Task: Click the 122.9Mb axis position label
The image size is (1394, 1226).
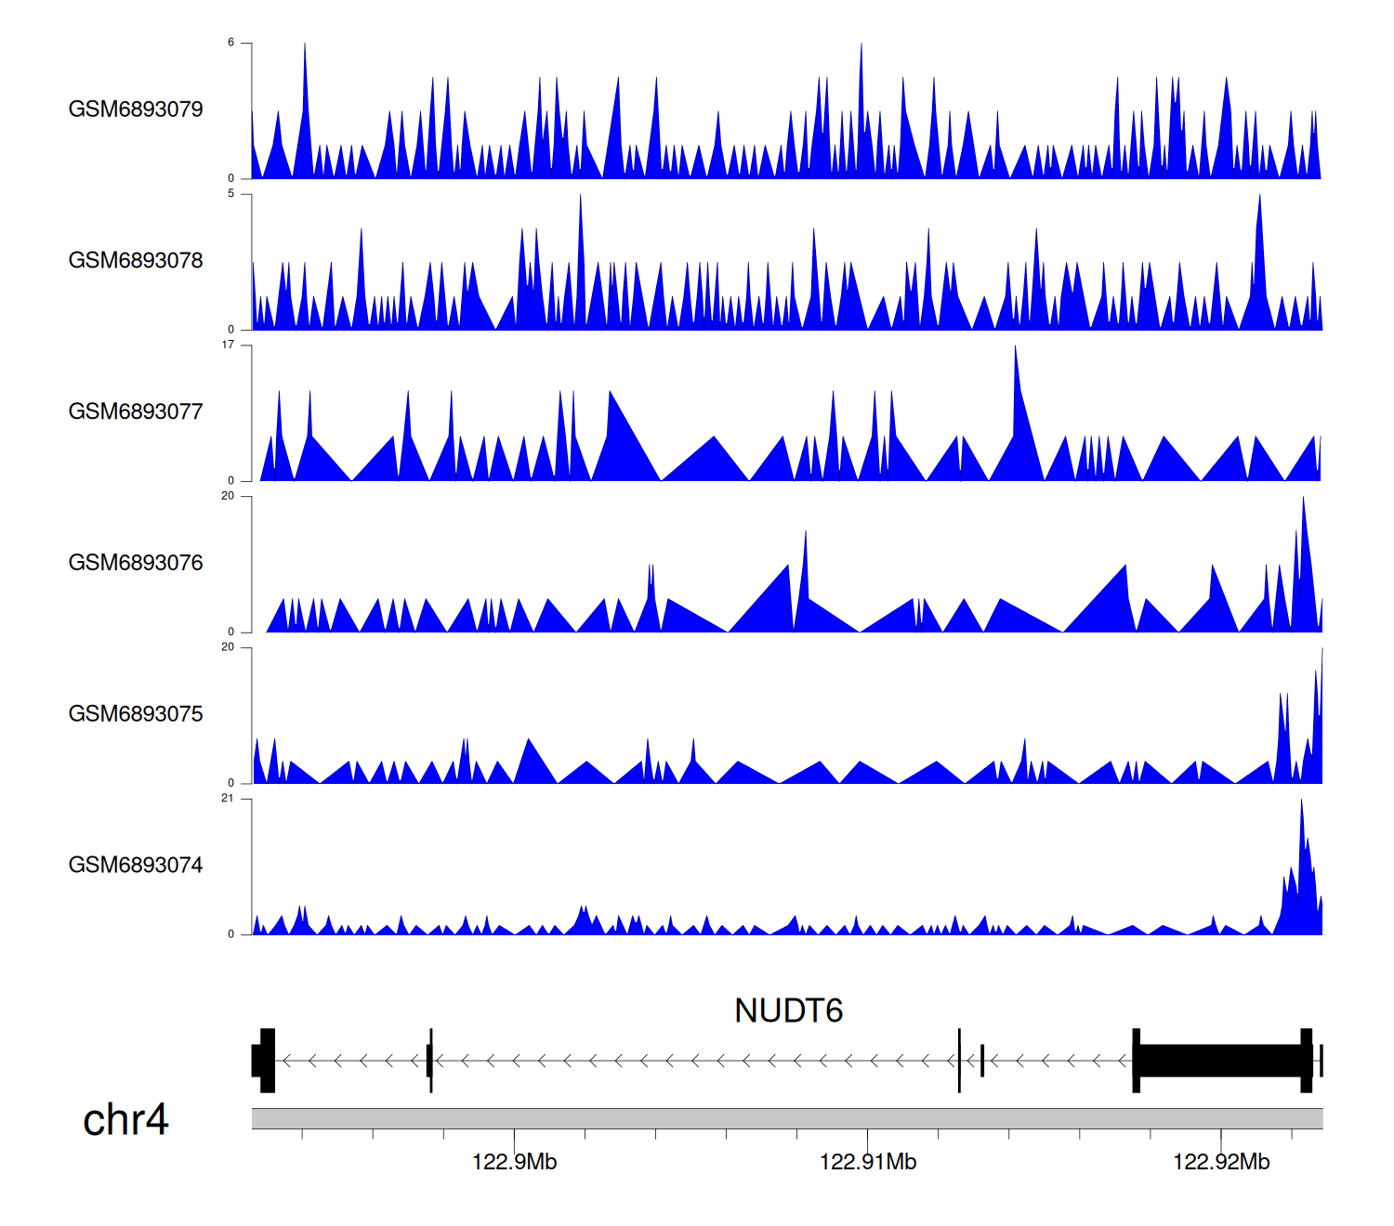Action: click(x=514, y=1162)
